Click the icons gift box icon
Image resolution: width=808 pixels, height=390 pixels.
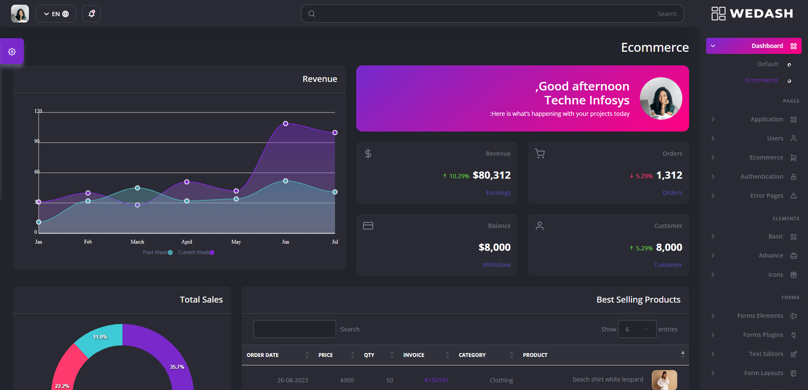(x=793, y=275)
